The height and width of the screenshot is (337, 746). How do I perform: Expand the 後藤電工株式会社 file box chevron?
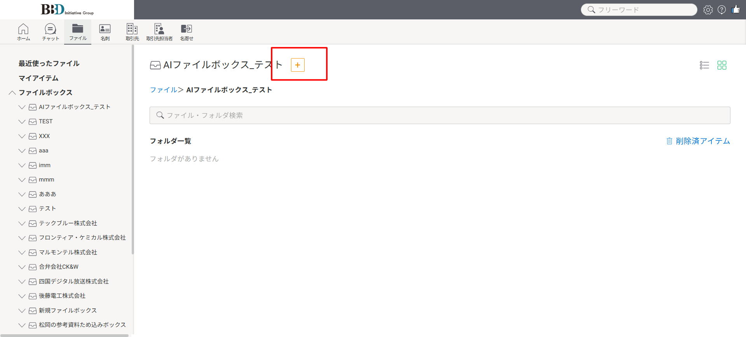click(x=22, y=296)
